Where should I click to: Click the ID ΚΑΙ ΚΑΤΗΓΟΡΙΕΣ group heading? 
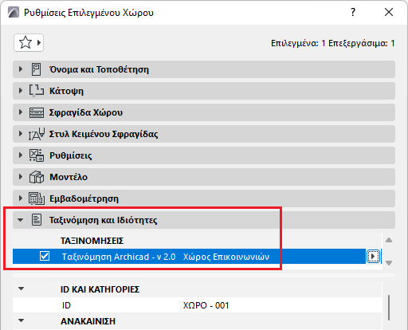[x=100, y=289]
